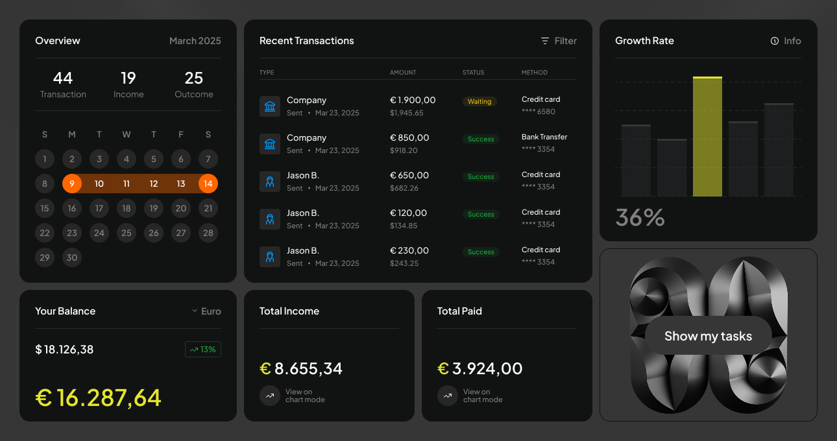This screenshot has width=837, height=441.
Task: Open Growth Rate Info icon
Action: (x=775, y=41)
